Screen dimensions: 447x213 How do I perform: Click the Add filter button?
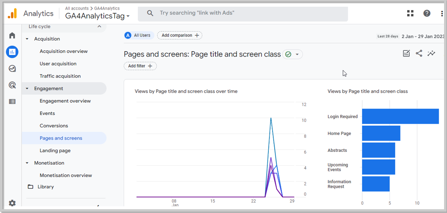[x=140, y=66]
